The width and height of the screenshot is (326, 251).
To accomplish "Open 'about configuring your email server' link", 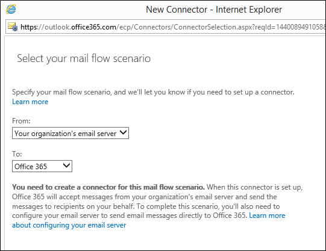I will pyautogui.click(x=69, y=225).
